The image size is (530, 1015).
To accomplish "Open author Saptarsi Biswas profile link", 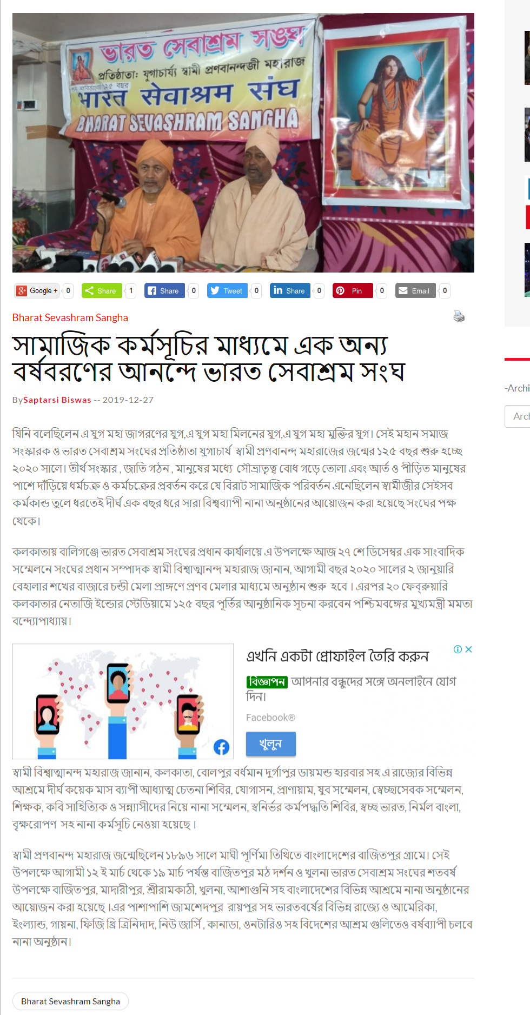I will 57,400.
